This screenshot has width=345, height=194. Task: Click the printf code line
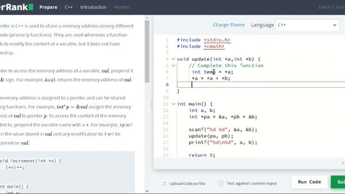pyautogui.click(x=223, y=142)
